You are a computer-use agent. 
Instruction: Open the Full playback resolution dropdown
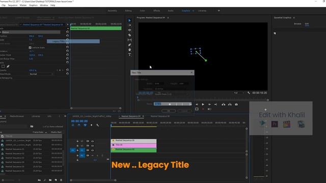point(239,93)
